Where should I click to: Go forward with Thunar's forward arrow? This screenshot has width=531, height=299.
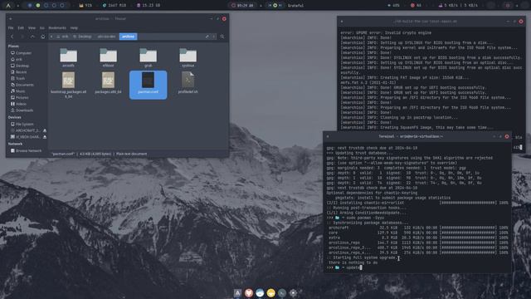coord(22,37)
